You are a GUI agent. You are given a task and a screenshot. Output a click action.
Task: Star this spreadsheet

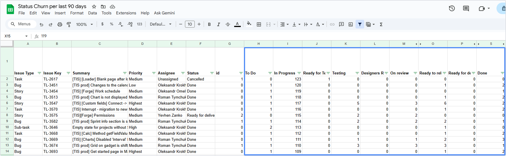(x=94, y=7)
